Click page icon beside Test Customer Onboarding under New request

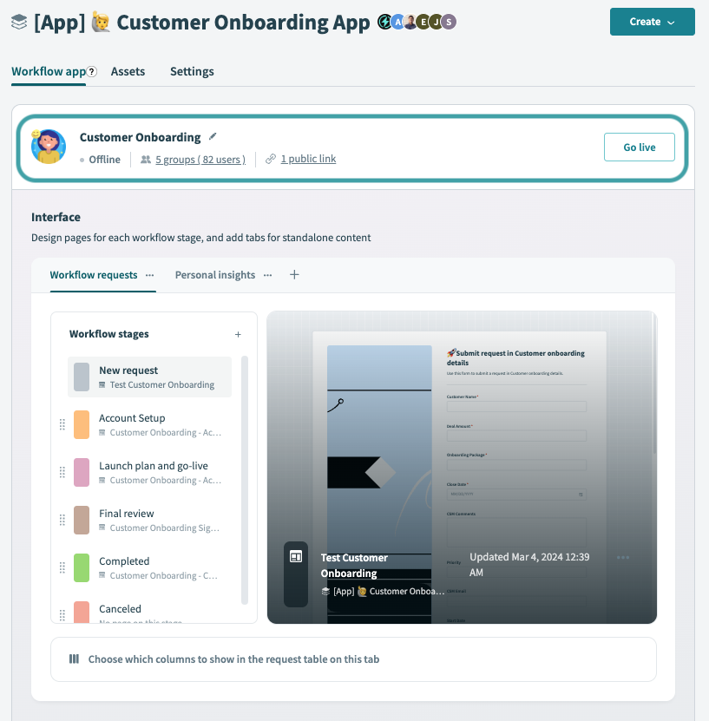pyautogui.click(x=102, y=385)
